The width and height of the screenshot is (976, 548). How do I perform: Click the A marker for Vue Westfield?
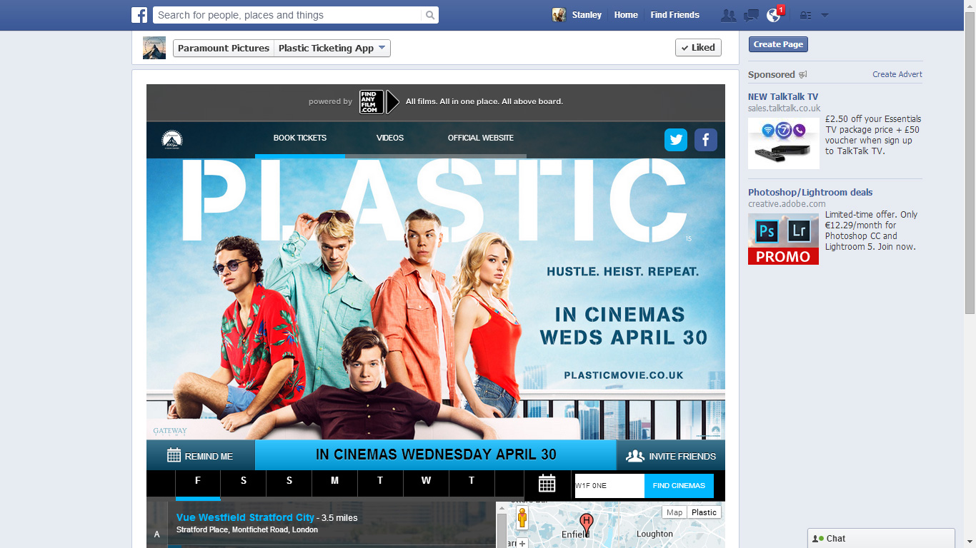(x=157, y=534)
